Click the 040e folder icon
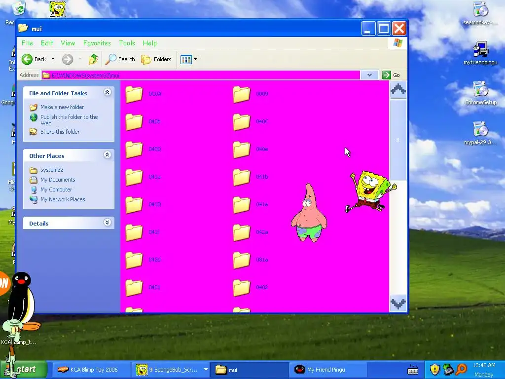This screenshot has height=379, width=505. (x=242, y=150)
